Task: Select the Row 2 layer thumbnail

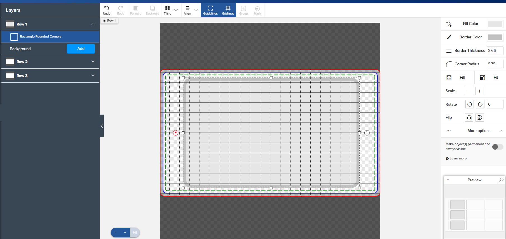Action: 10,62
